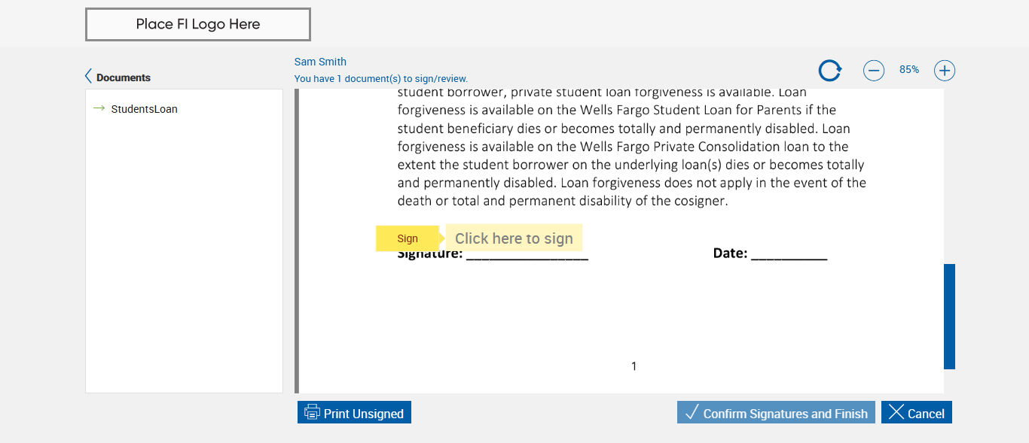The height and width of the screenshot is (443, 1029).
Task: Click the printer icon
Action: [312, 412]
